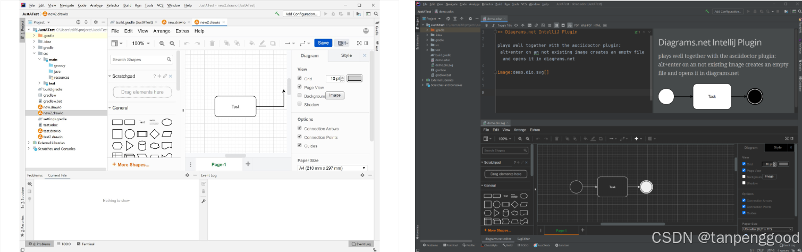Open Problems panel gear options

click(187, 175)
